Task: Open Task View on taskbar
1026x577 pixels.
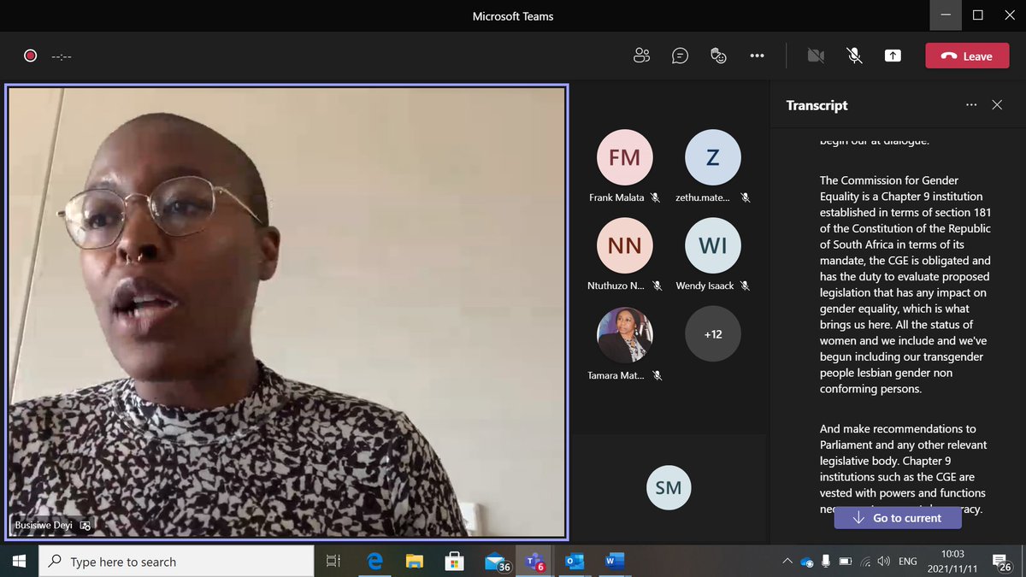Action: [333, 562]
